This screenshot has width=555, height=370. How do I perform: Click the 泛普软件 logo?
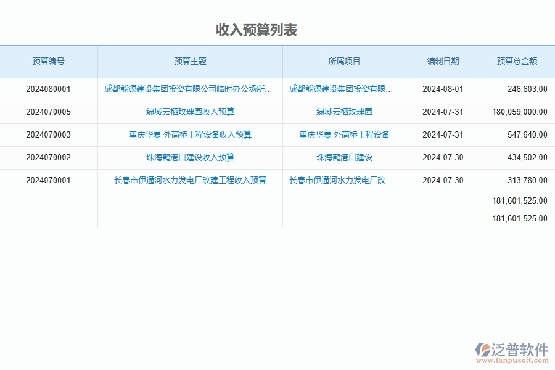(513, 350)
